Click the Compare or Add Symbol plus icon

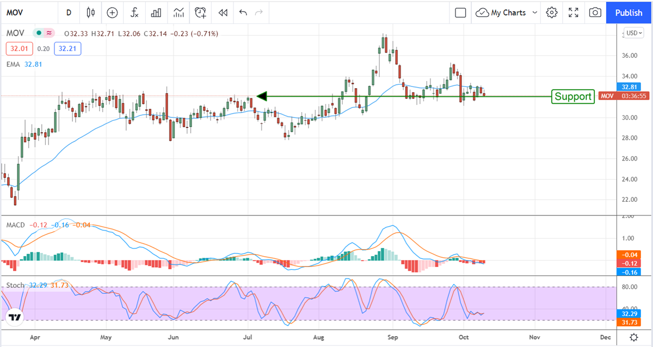pyautogui.click(x=112, y=12)
